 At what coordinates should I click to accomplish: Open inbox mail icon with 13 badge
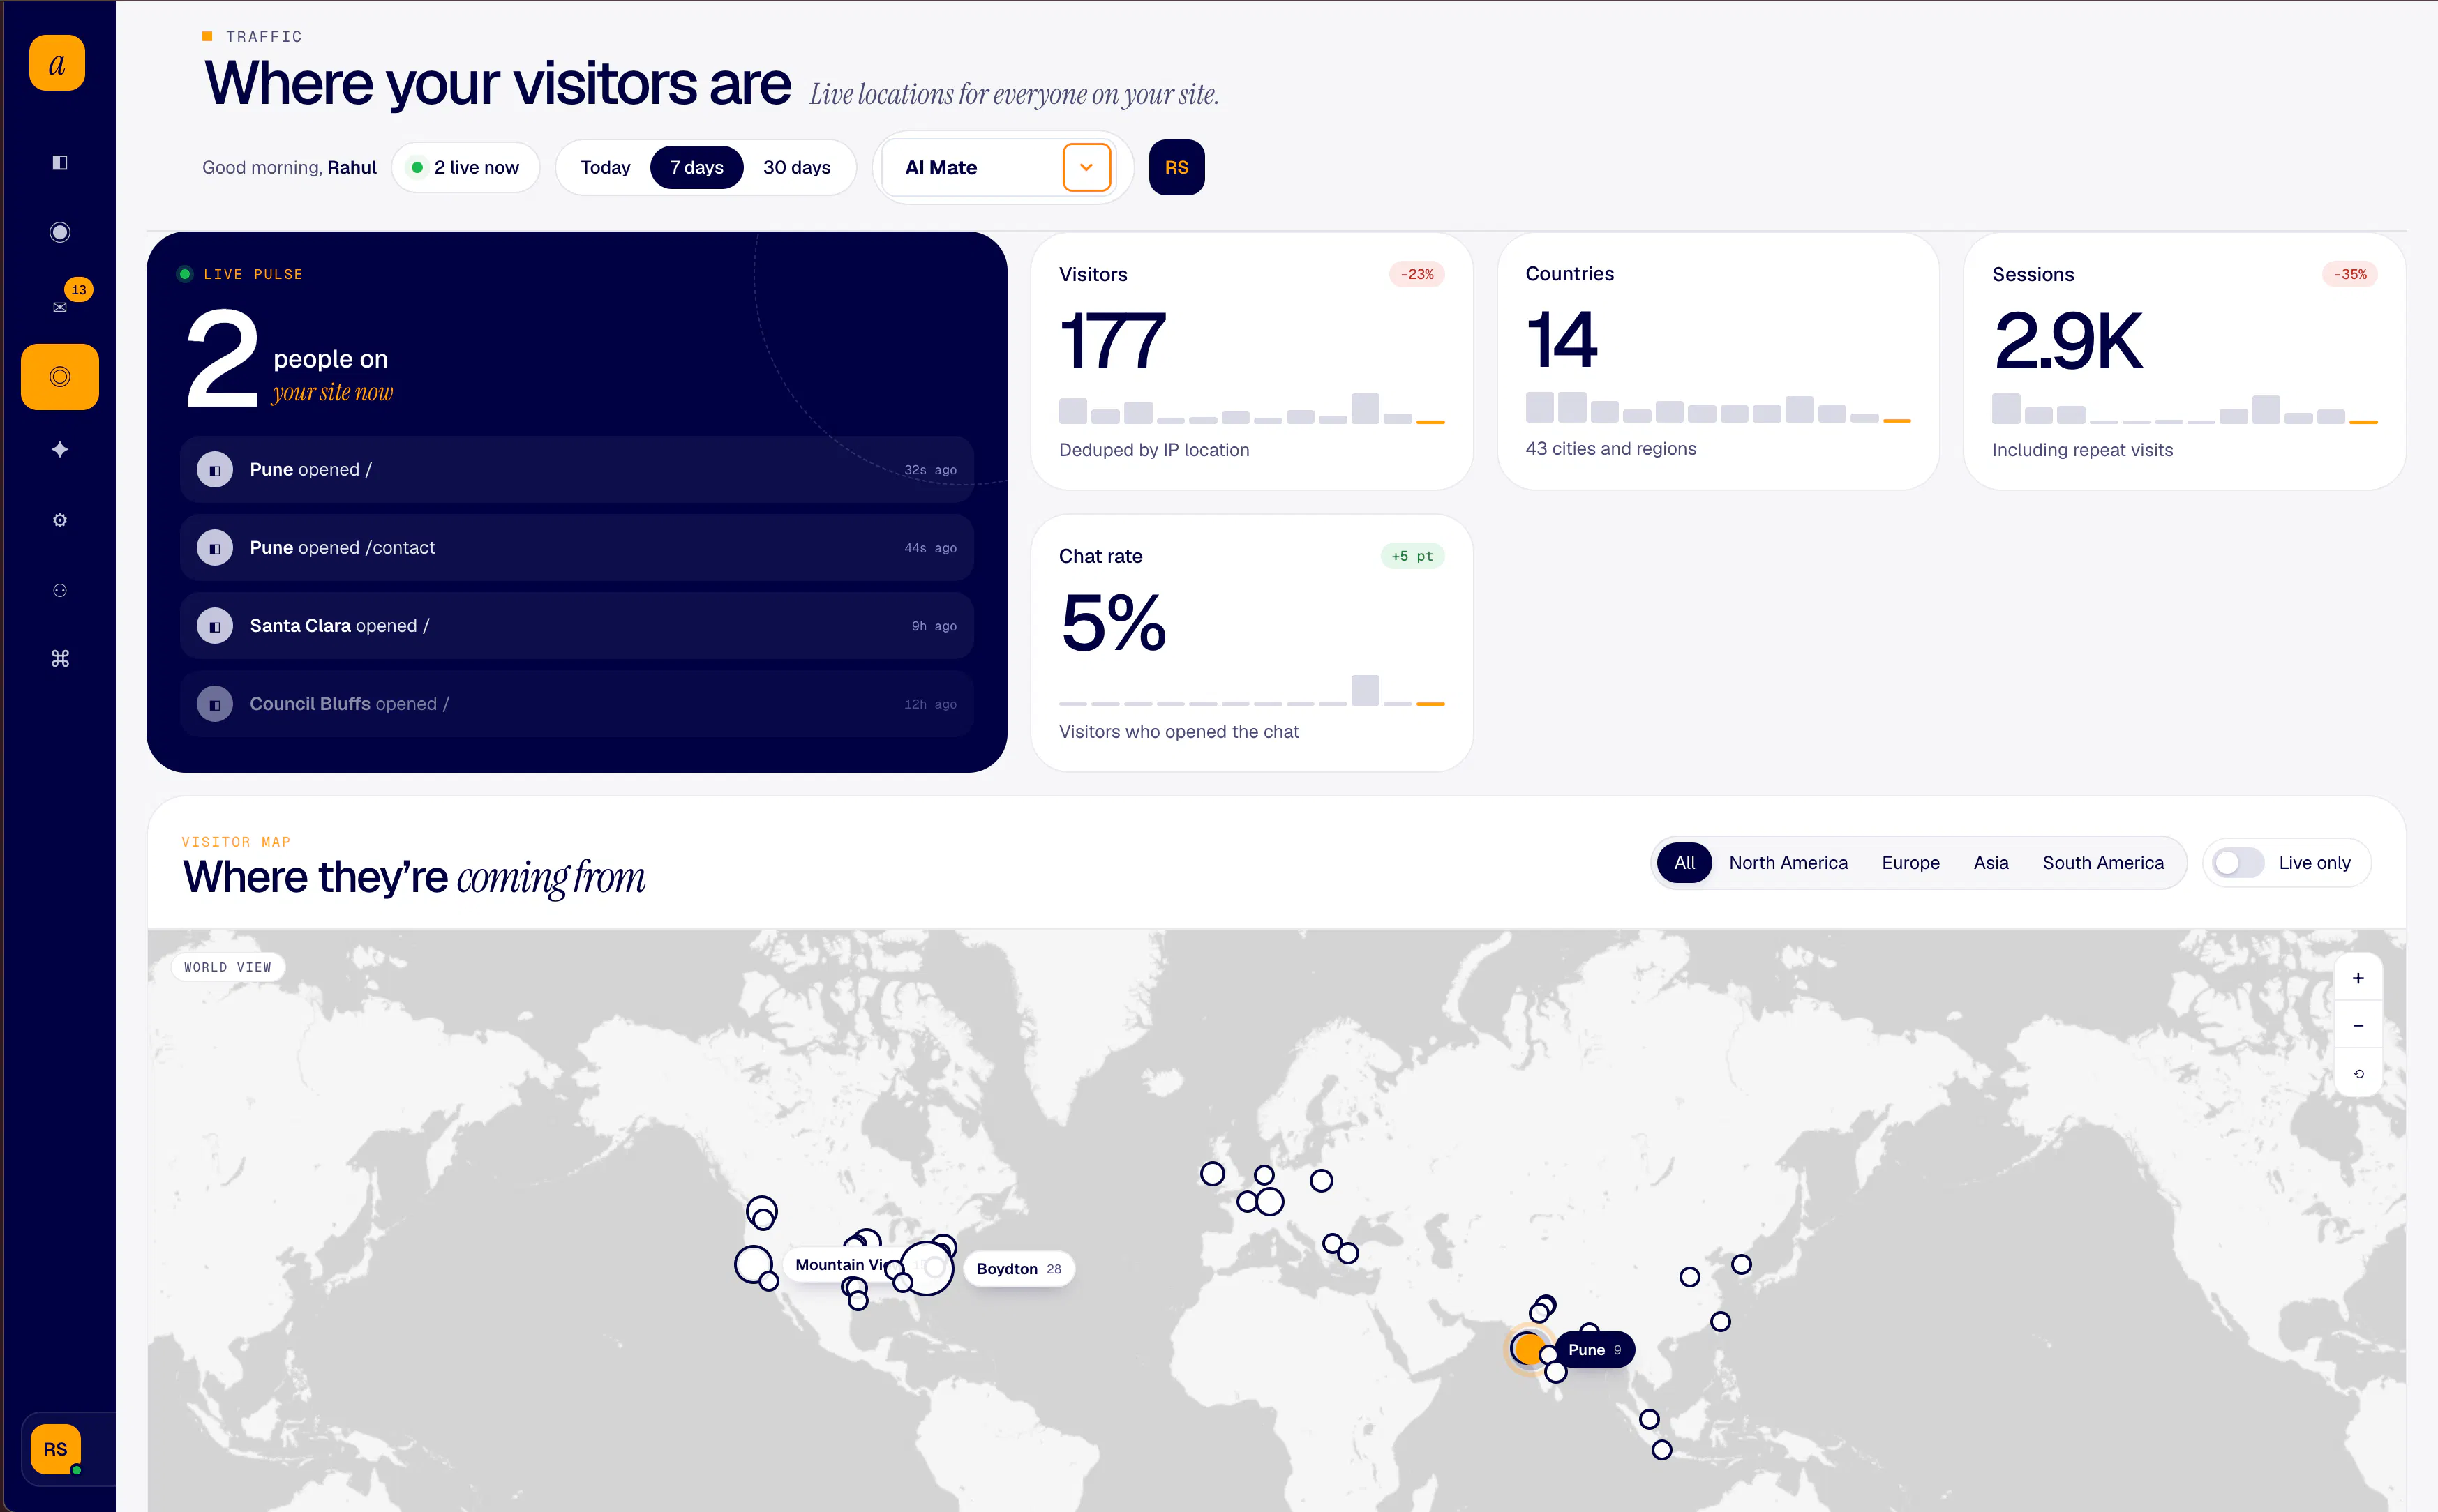point(60,306)
